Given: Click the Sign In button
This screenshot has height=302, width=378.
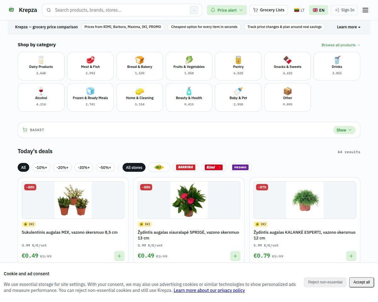Looking at the screenshot, I should point(344,10).
